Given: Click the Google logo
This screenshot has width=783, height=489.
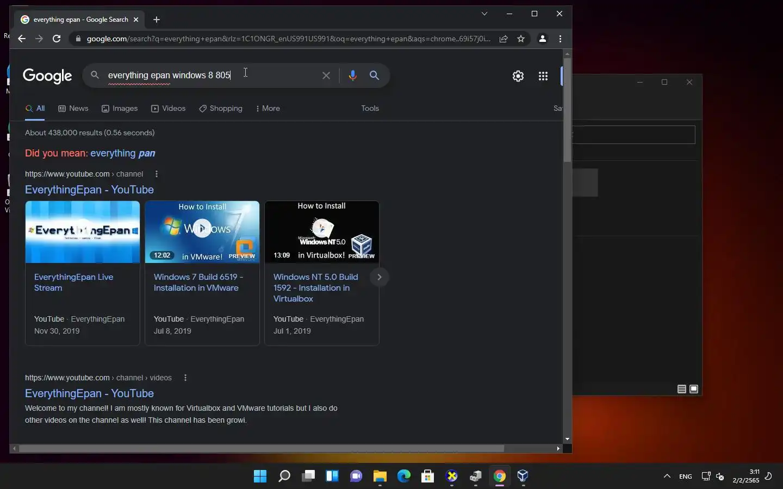Looking at the screenshot, I should pyautogui.click(x=47, y=76).
